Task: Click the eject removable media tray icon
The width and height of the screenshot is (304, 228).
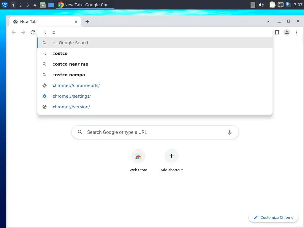Action: [x=253, y=5]
